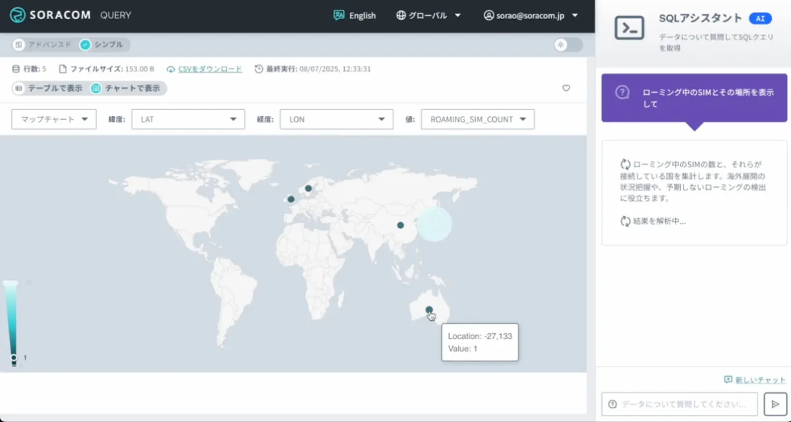Open the English language switcher icon
Viewport: 791px width, 422px height.
[338, 15]
